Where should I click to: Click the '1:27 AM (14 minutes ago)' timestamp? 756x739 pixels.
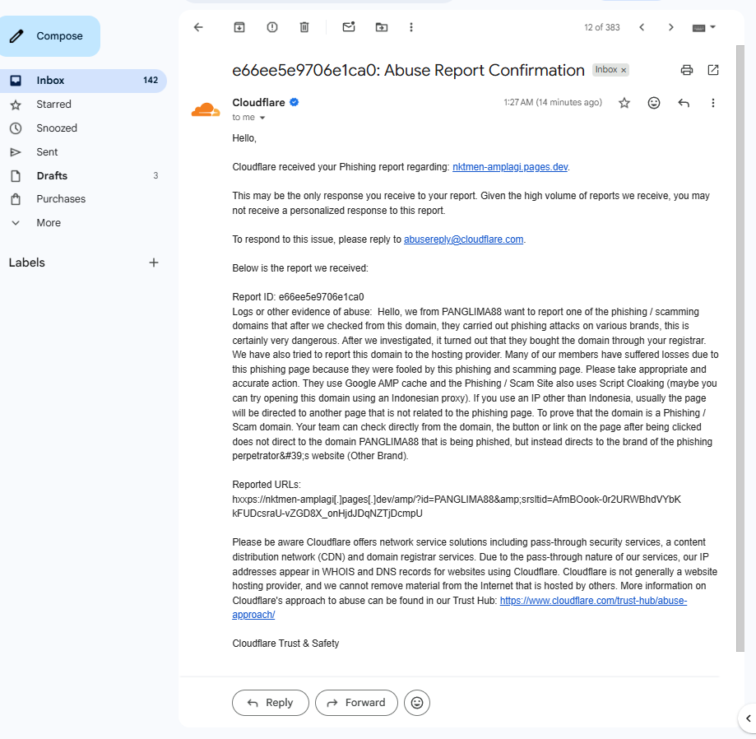(553, 102)
